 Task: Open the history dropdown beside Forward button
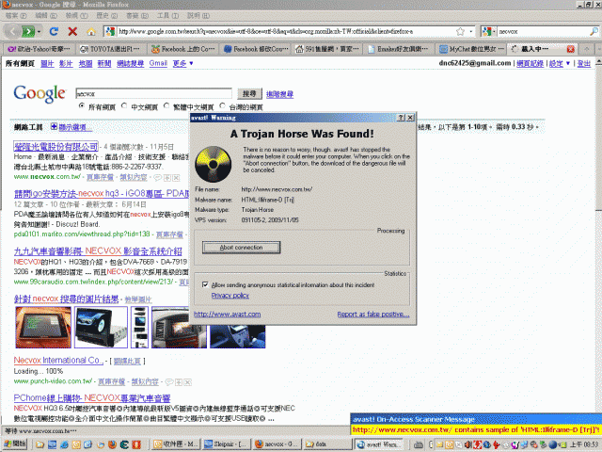(40, 31)
